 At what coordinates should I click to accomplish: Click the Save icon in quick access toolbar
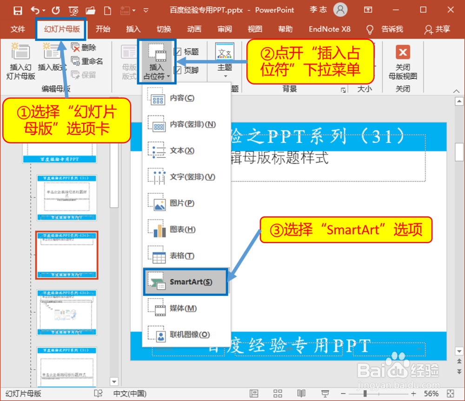click(18, 11)
